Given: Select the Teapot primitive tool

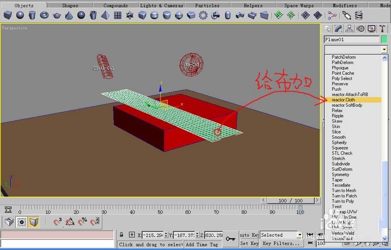Looking at the screenshot, I should coord(57,16).
